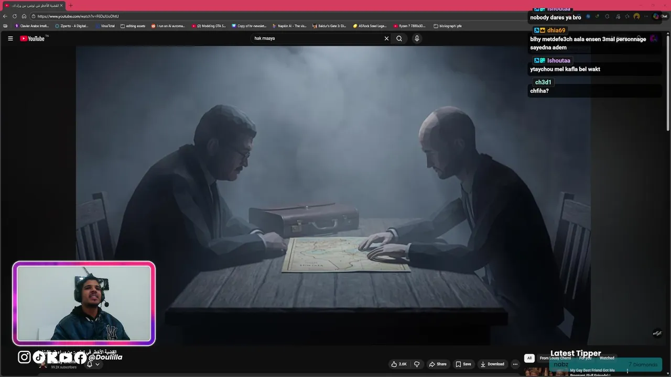Select the From Louay Cherni chip
671x377 pixels.
pos(555,358)
